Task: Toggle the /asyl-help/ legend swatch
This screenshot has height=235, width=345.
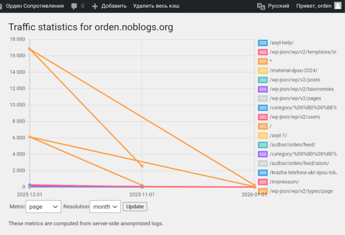Action: coord(263,43)
